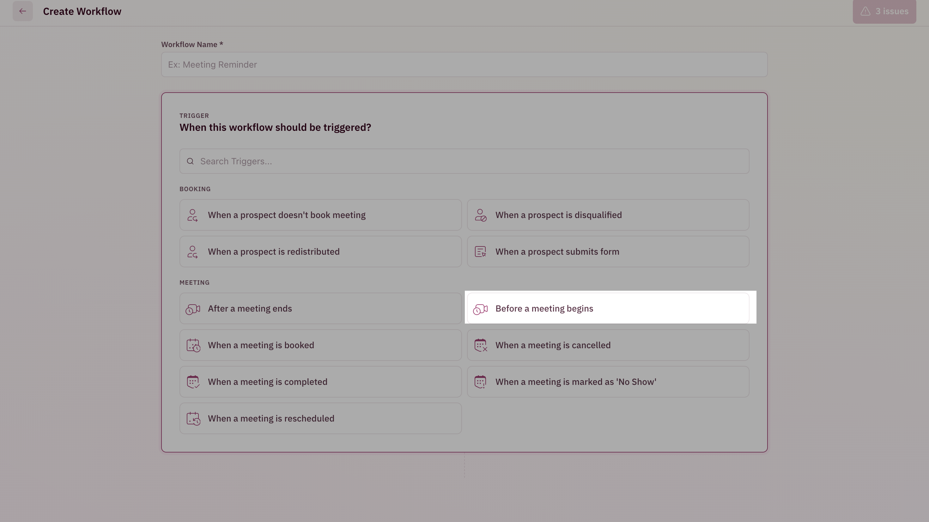Click calendar icon beside "meeting is booked"
929x522 pixels.
[193, 345]
